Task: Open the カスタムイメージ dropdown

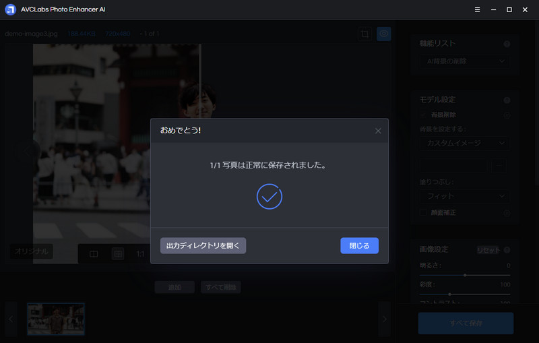Action: coord(464,143)
